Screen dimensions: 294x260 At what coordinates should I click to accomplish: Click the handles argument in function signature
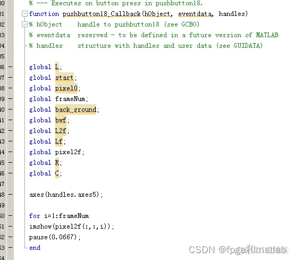click(232, 14)
